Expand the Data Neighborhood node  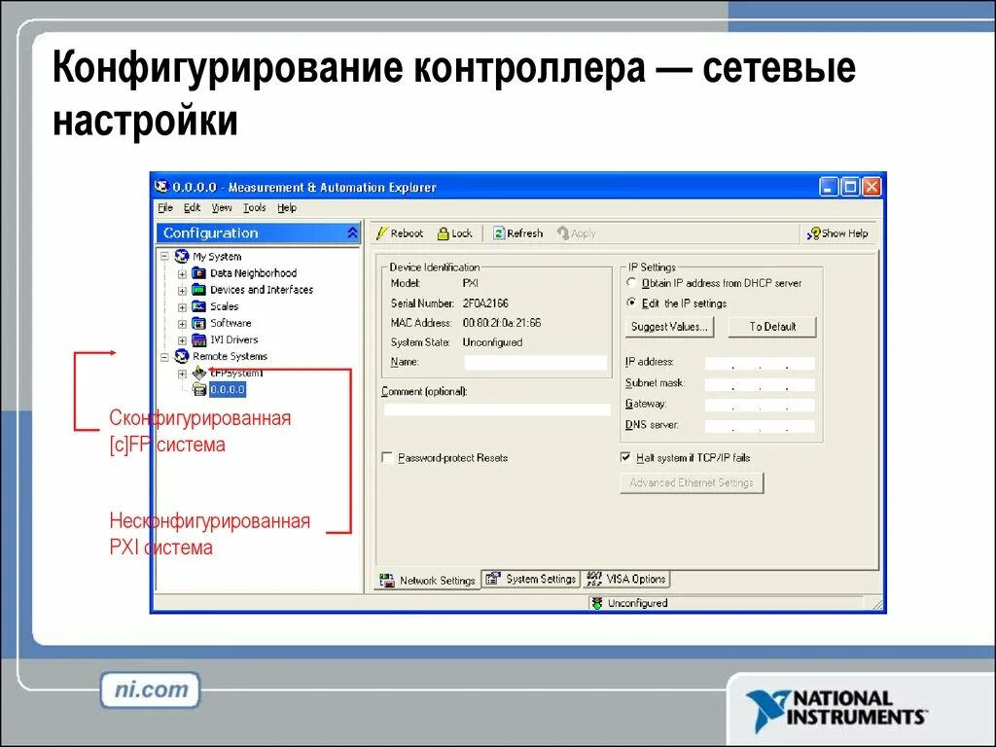pos(182,273)
